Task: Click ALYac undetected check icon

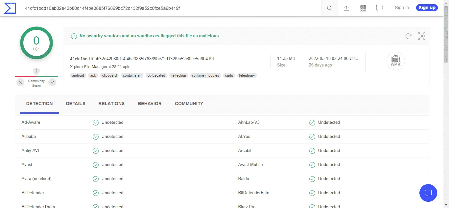Action: (x=312, y=137)
